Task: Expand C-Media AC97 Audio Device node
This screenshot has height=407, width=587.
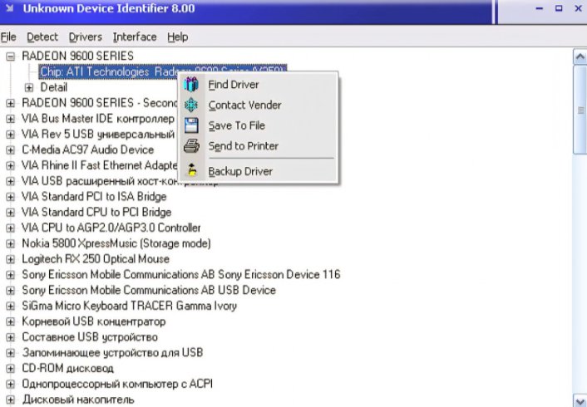Action: (x=11, y=150)
